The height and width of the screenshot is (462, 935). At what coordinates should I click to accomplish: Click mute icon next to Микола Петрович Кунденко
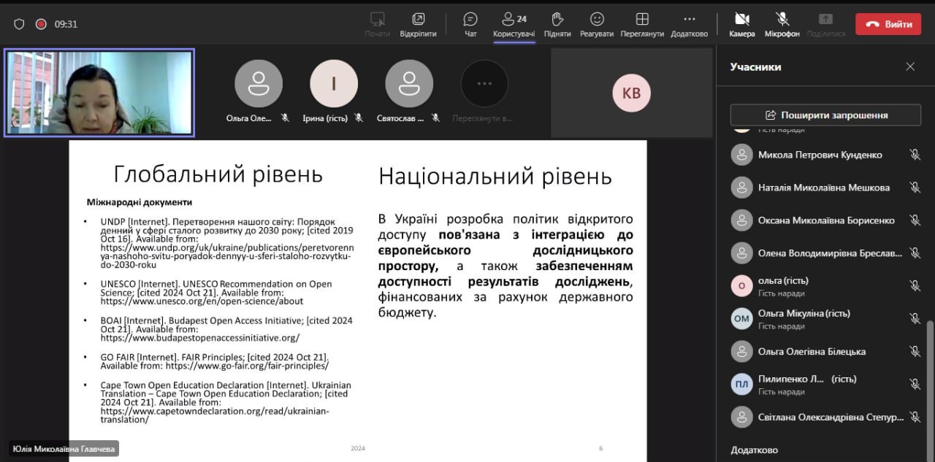tap(915, 155)
